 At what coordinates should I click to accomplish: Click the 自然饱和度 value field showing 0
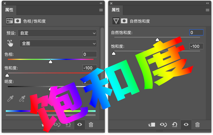click(196, 32)
